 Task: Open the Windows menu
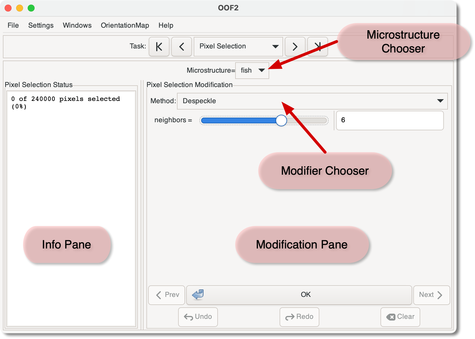[77, 25]
